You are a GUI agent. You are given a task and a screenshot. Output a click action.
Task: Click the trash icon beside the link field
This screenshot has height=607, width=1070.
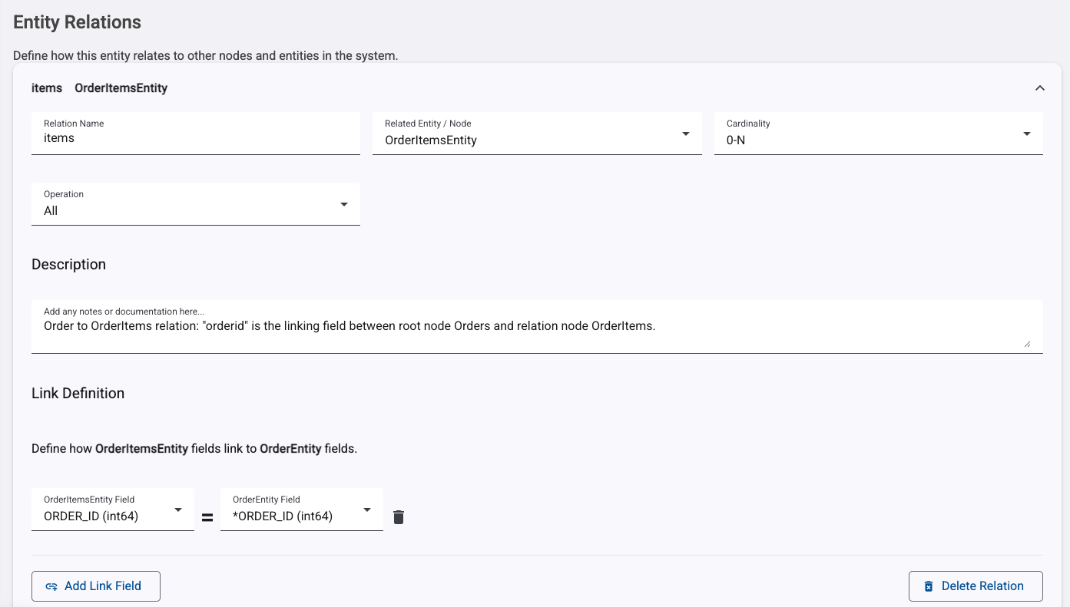pyautogui.click(x=398, y=517)
